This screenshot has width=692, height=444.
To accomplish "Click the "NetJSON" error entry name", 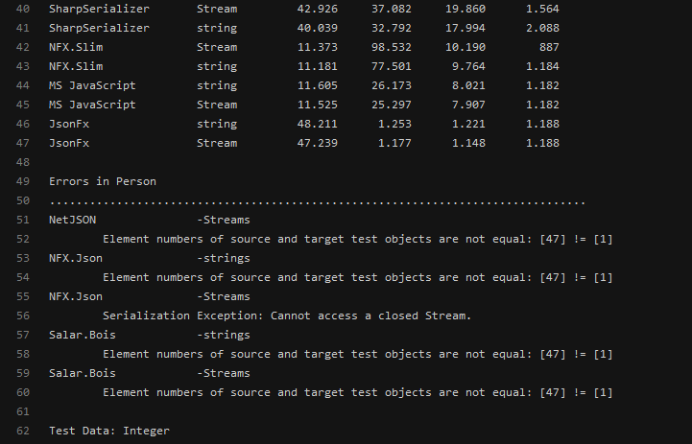I will [72, 220].
